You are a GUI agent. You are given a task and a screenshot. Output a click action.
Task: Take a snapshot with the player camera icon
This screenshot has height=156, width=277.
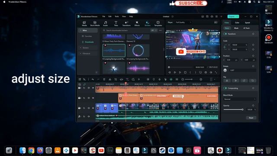tap(206, 72)
